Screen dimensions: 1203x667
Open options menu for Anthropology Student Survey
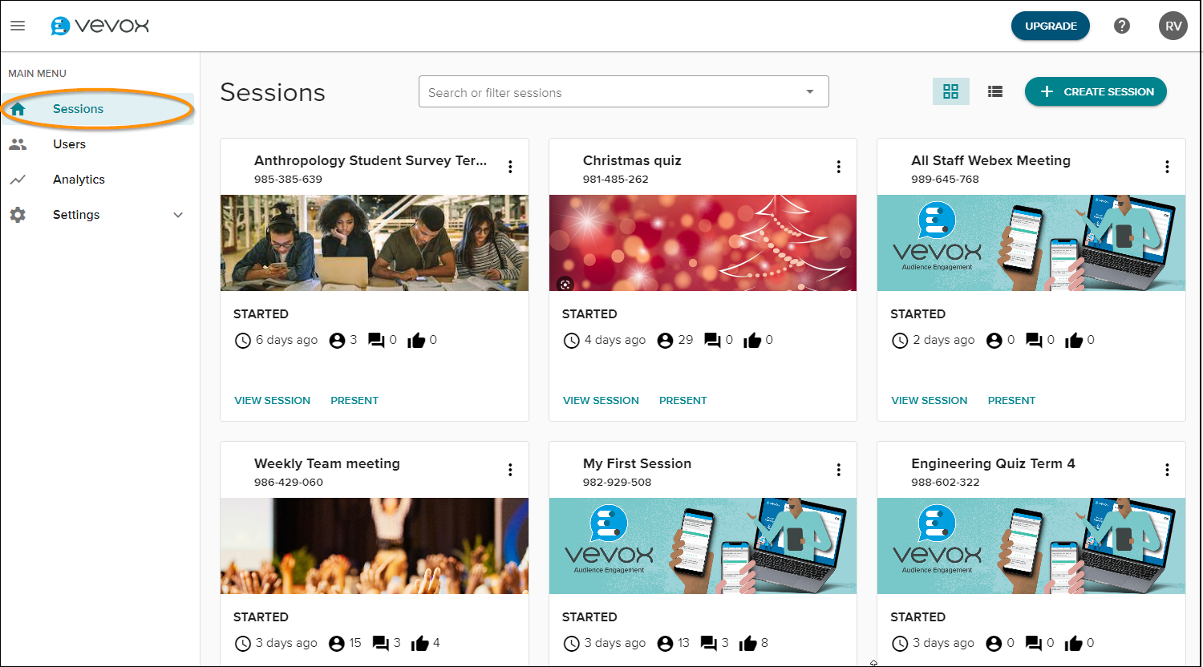tap(510, 167)
